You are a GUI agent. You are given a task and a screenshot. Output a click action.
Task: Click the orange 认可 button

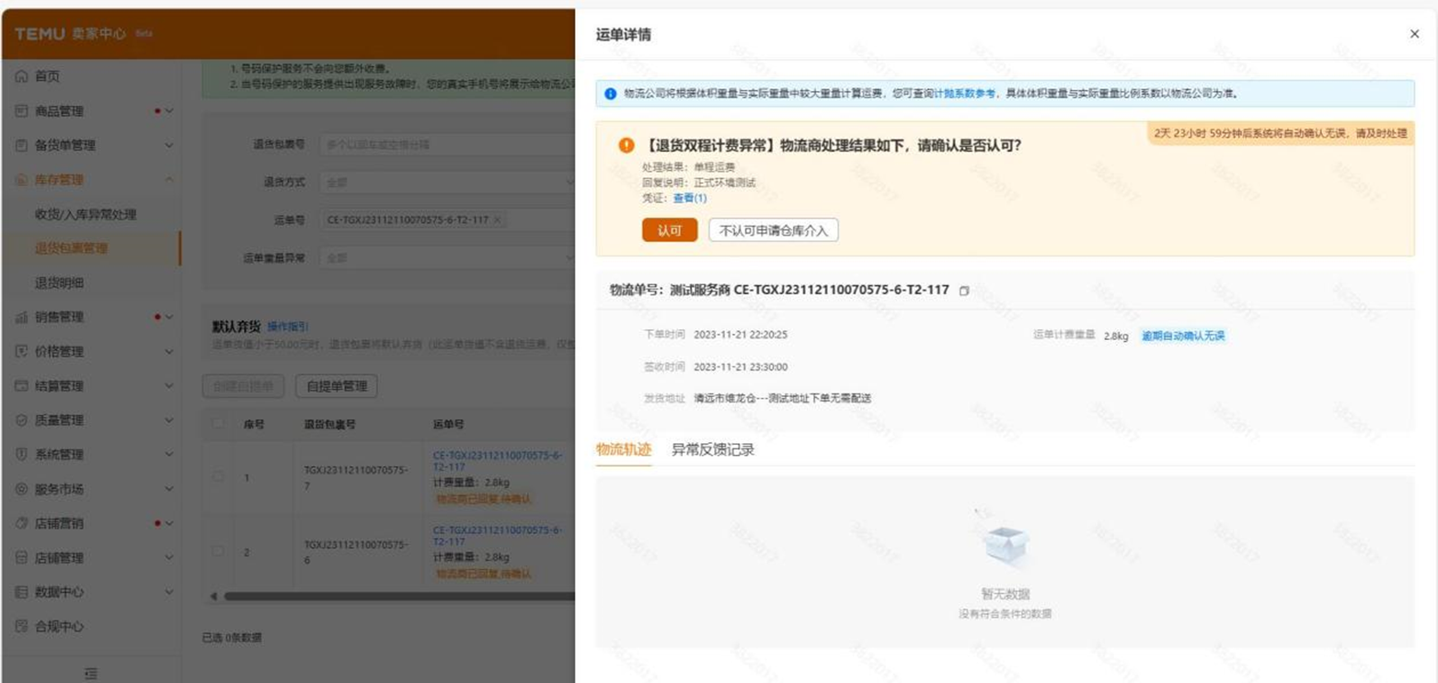click(669, 230)
